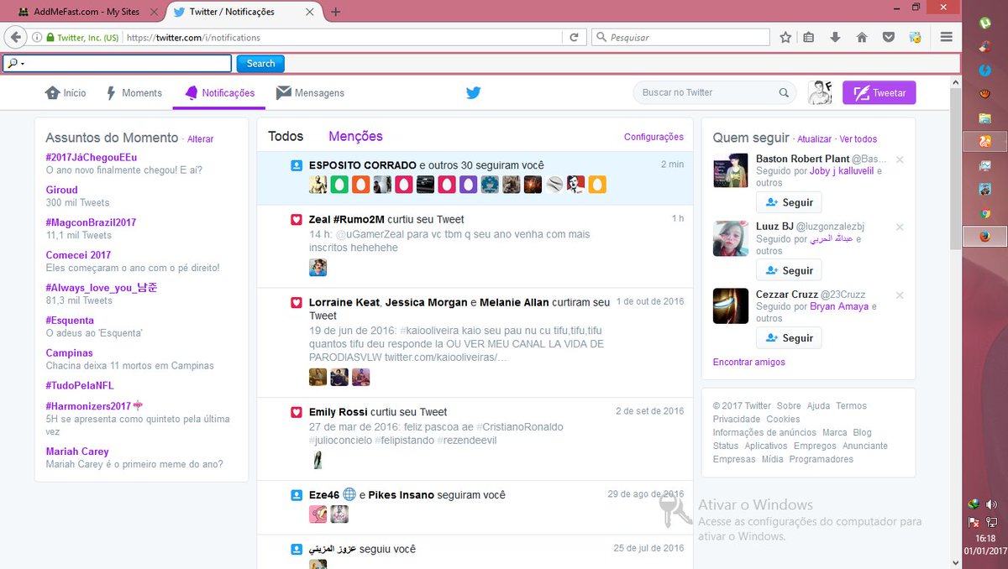Viewport: 1008px width, 569px height.
Task: Click the page scrollbar up arrow
Action: tap(954, 83)
